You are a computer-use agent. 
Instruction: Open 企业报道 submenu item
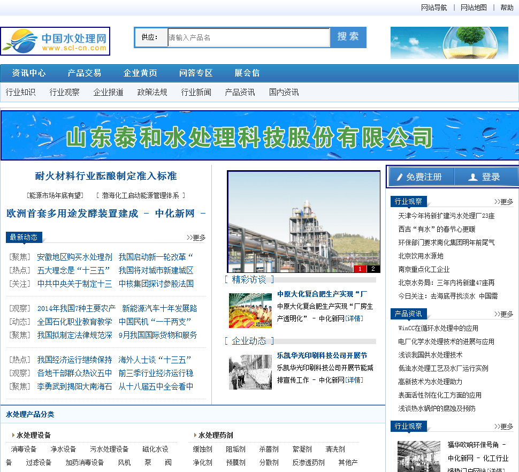(x=108, y=92)
